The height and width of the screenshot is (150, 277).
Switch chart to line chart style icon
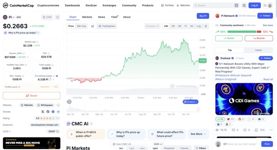93,26
